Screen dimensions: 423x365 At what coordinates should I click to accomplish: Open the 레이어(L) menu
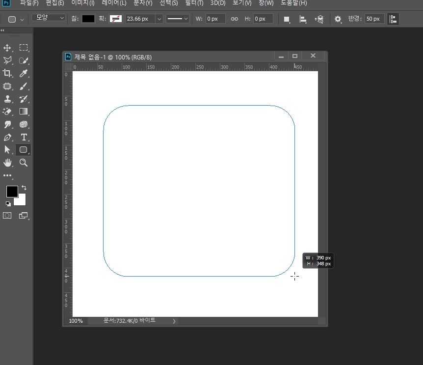click(x=114, y=3)
